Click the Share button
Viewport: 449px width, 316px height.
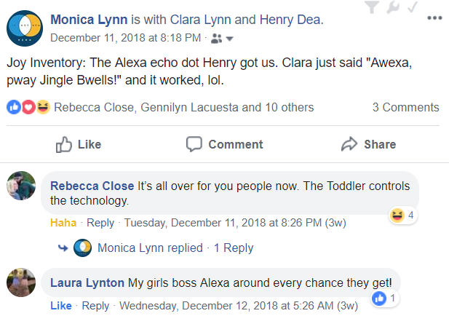click(x=368, y=144)
